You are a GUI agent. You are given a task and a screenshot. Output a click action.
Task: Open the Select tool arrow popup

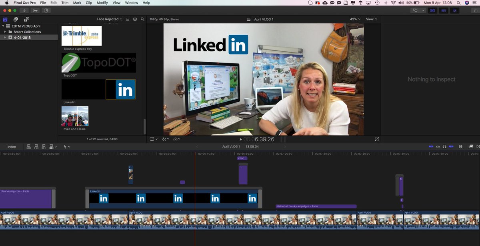66,147
